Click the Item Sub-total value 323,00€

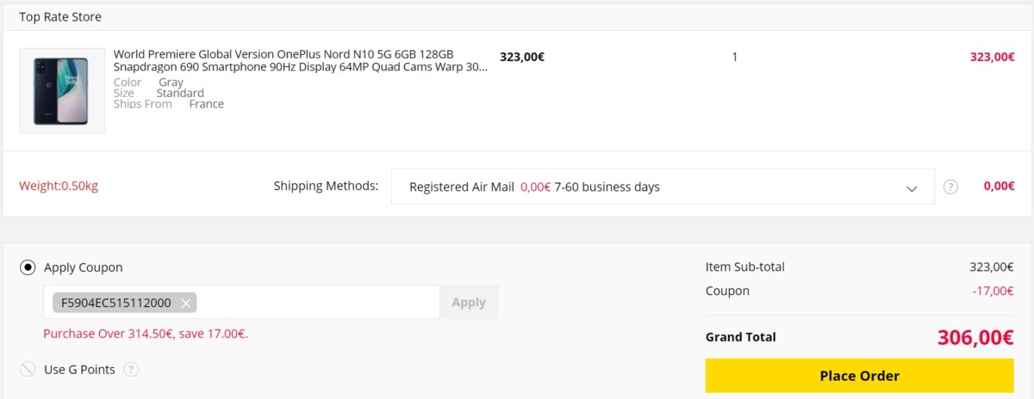[992, 267]
